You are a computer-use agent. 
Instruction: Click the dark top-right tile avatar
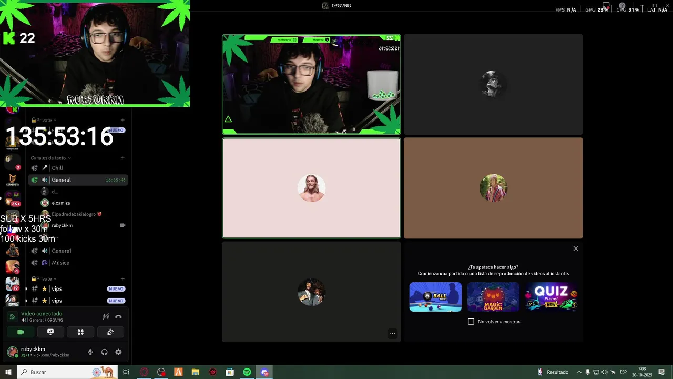[493, 84]
